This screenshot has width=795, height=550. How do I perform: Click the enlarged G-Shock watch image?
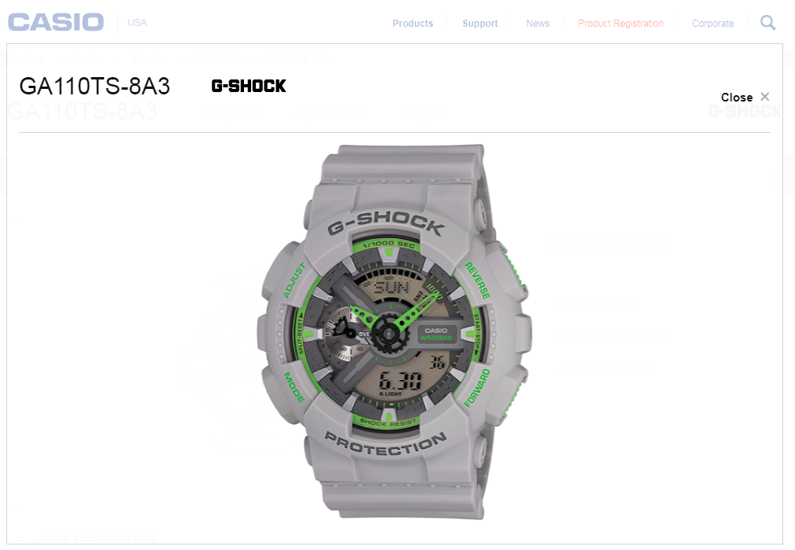tap(396, 332)
